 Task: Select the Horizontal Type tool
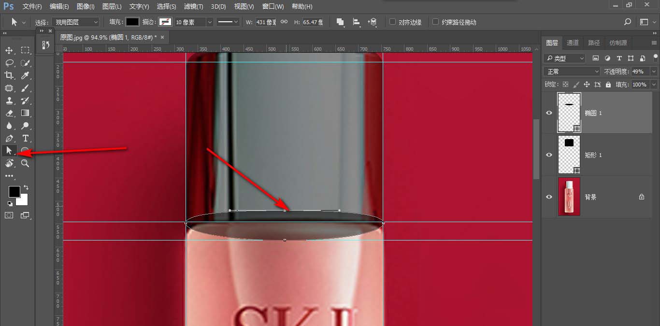(25, 138)
